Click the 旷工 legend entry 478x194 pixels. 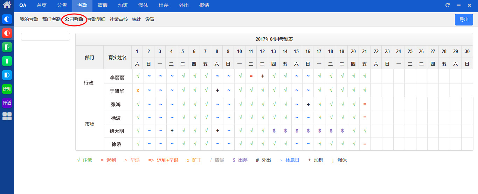[194, 160]
